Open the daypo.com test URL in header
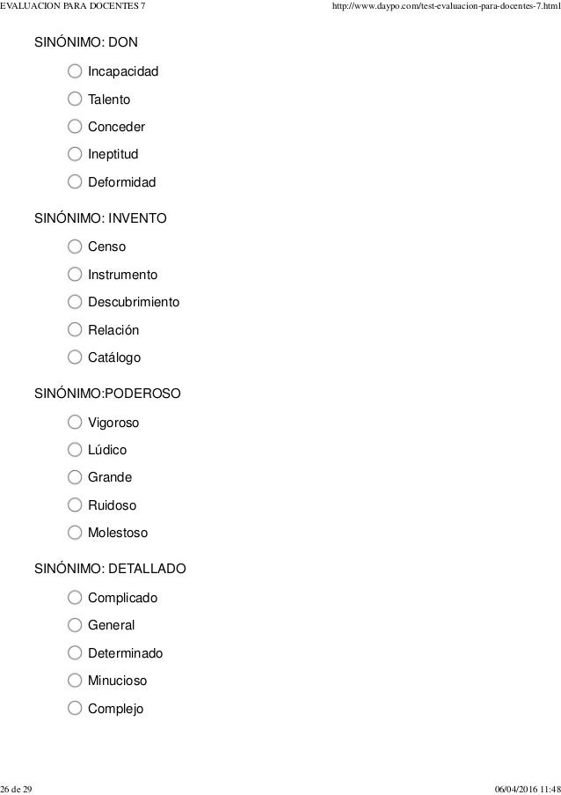Screen dimensions: 561x795 [x=446, y=6]
